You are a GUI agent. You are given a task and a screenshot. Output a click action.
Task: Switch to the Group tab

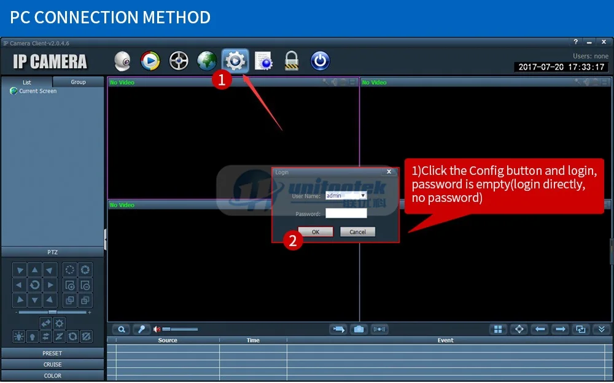click(78, 82)
